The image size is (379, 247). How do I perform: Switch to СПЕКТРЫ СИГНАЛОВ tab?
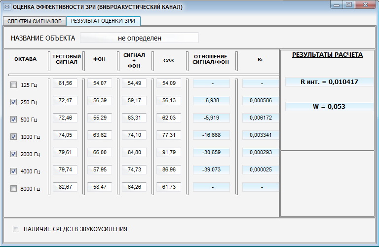pos(35,21)
